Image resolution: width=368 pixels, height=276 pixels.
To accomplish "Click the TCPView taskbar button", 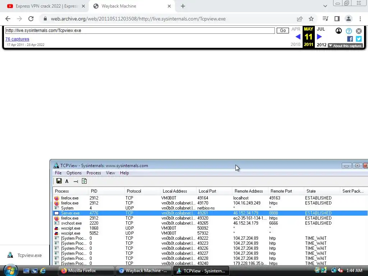I will pos(201,271).
